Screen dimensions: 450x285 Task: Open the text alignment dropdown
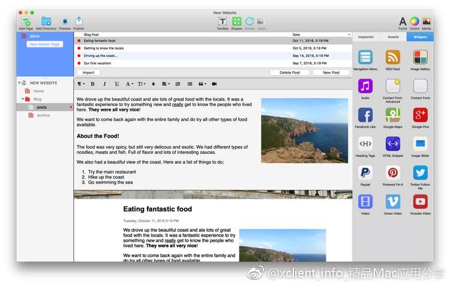click(x=166, y=84)
